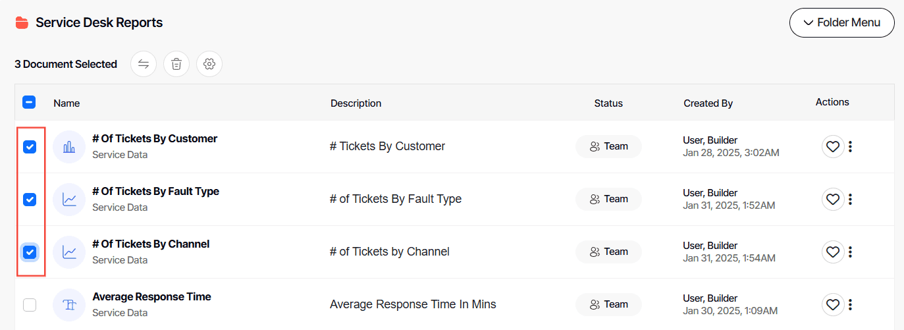Click the Average Response Time report icon
Screen dimensions: 904x330
(69, 305)
